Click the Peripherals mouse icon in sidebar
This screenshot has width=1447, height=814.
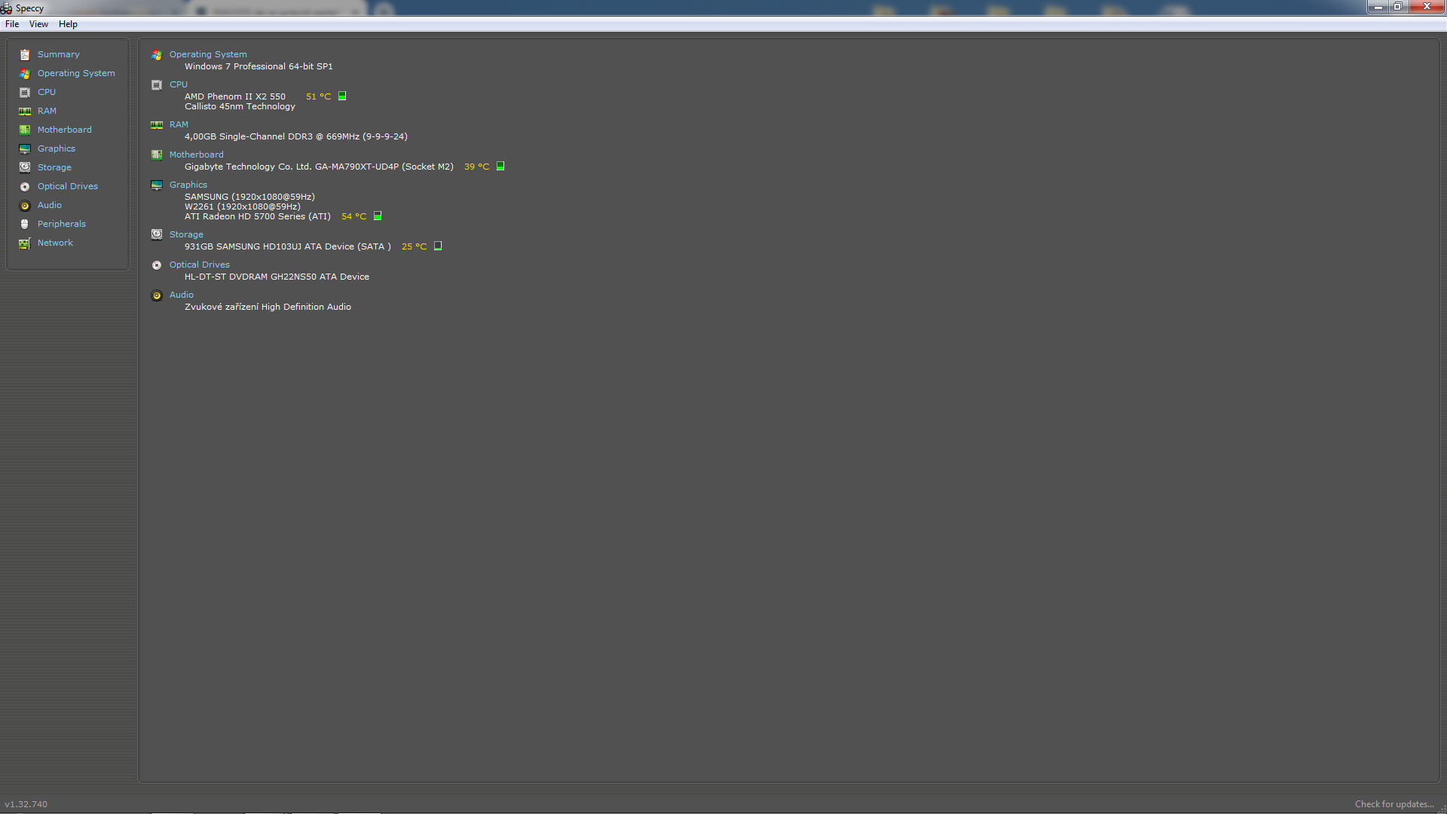point(25,224)
